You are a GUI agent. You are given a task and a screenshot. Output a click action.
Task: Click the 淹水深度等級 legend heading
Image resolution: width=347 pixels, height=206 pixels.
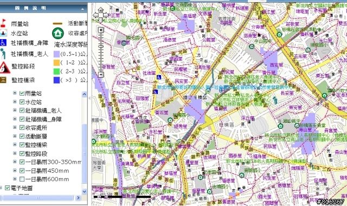(x=71, y=45)
